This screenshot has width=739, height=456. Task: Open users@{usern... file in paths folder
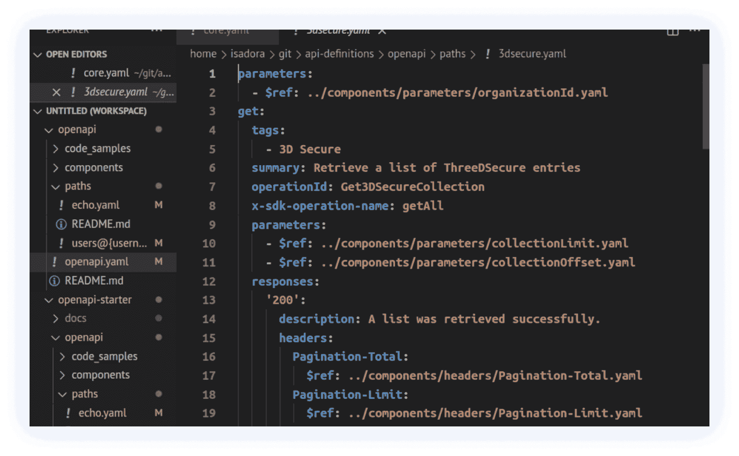point(109,243)
